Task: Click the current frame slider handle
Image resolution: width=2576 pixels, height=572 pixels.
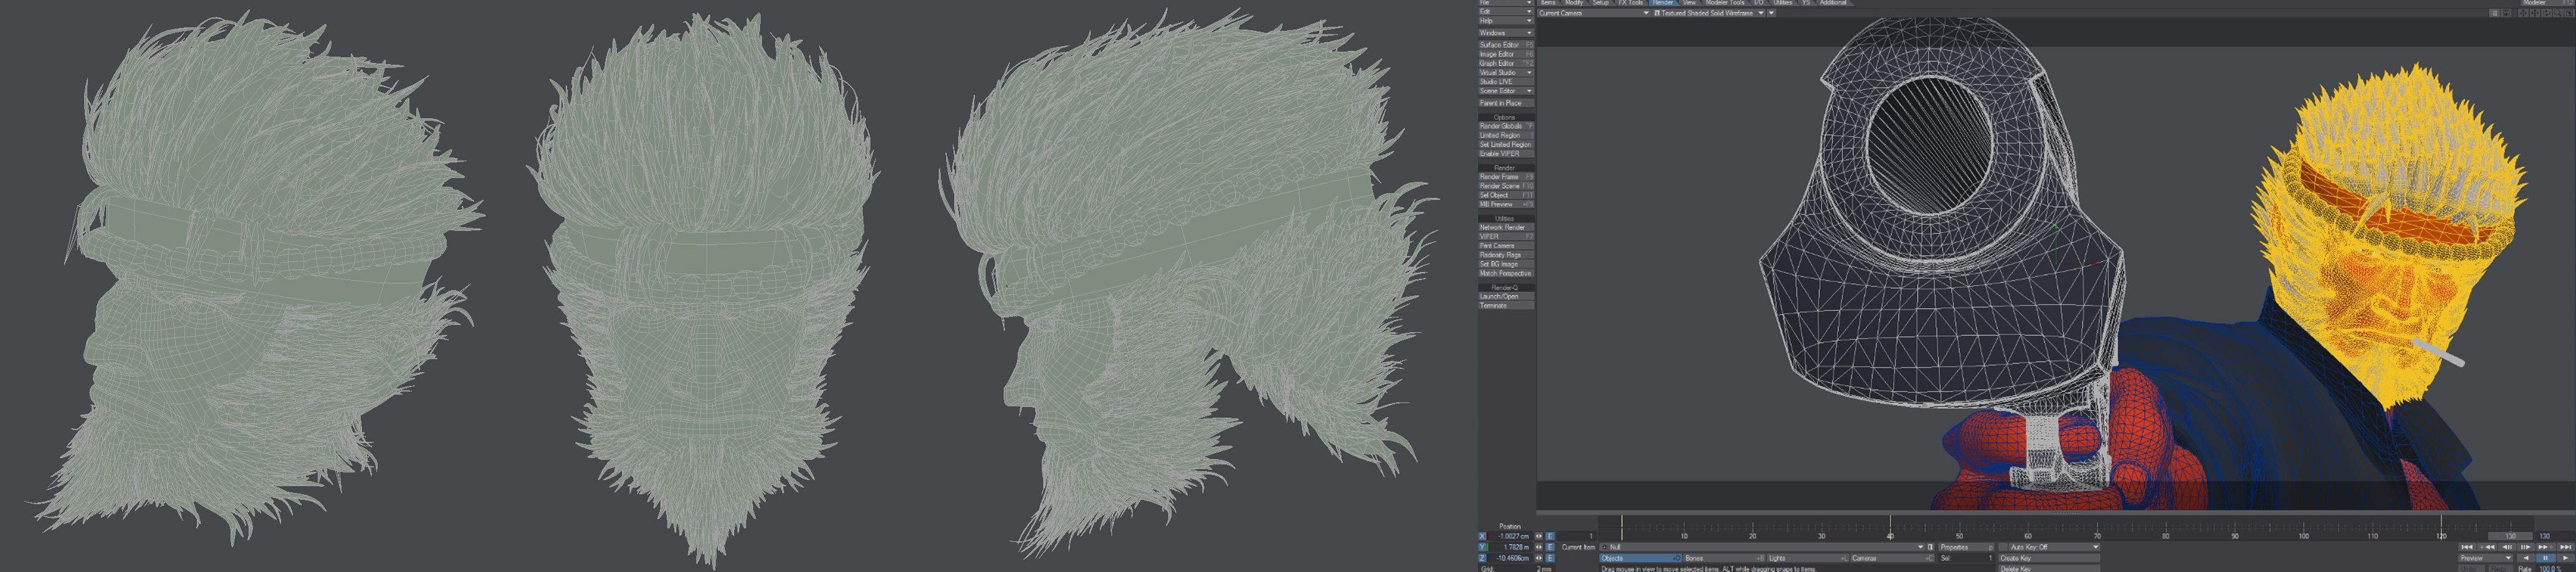Action: (2510, 536)
